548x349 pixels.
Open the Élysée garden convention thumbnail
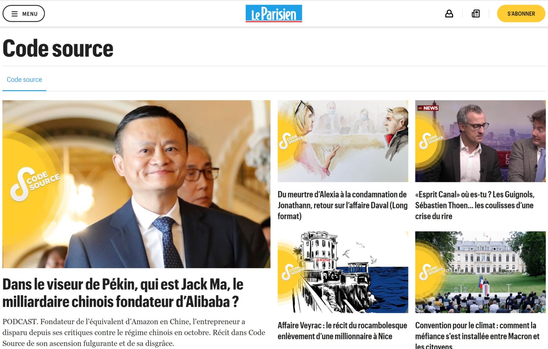tap(480, 272)
